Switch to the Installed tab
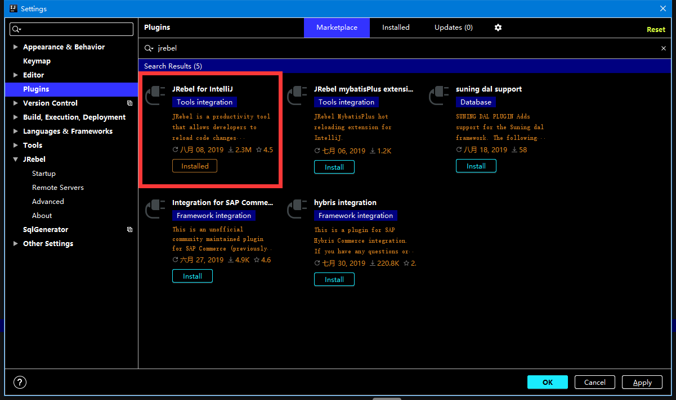676x400 pixels. [x=396, y=28]
